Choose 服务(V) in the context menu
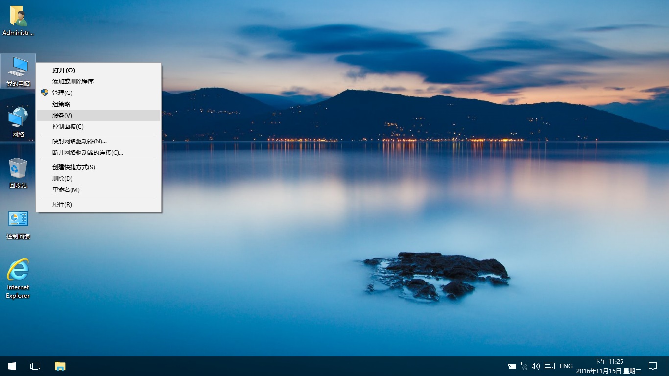 [98, 115]
